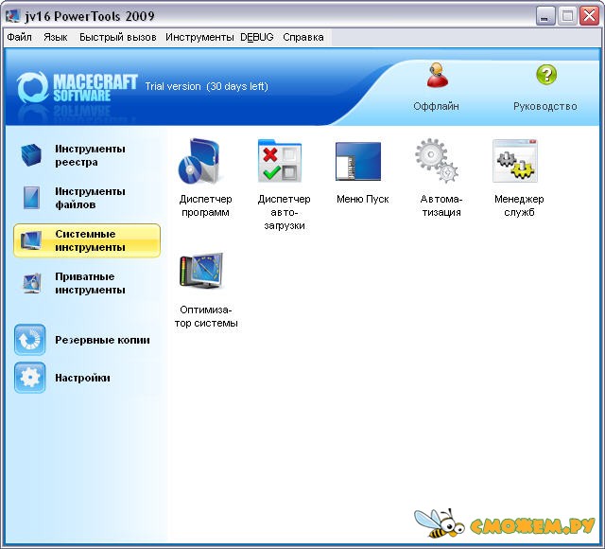
Task: Click the Оффлайн status label
Action: pos(436,106)
